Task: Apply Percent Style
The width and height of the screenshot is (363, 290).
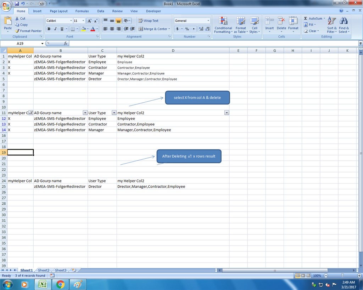Action: 187,29
